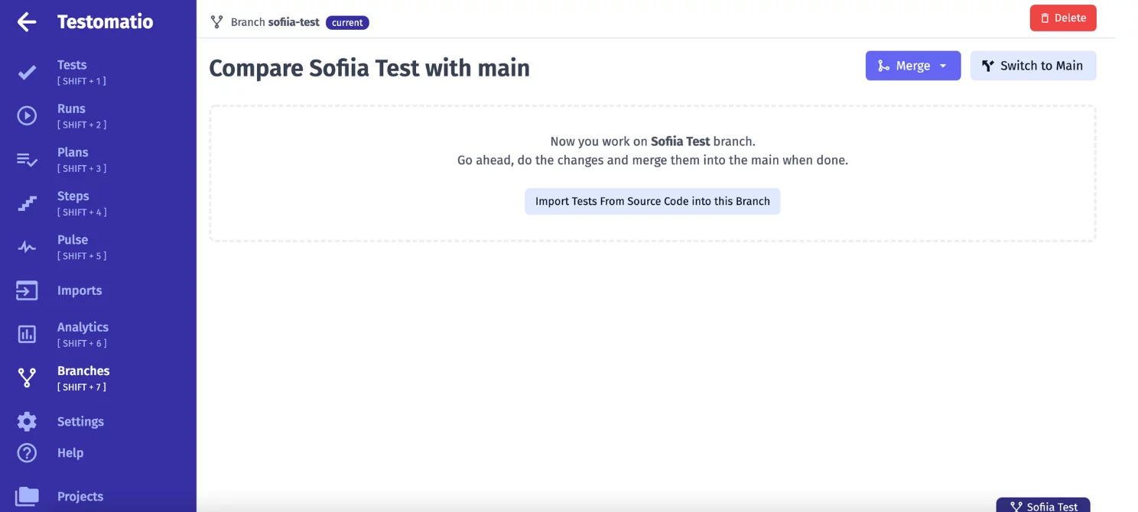Delete the sofiia-test branch
The height and width of the screenshot is (512, 1138).
click(x=1062, y=18)
